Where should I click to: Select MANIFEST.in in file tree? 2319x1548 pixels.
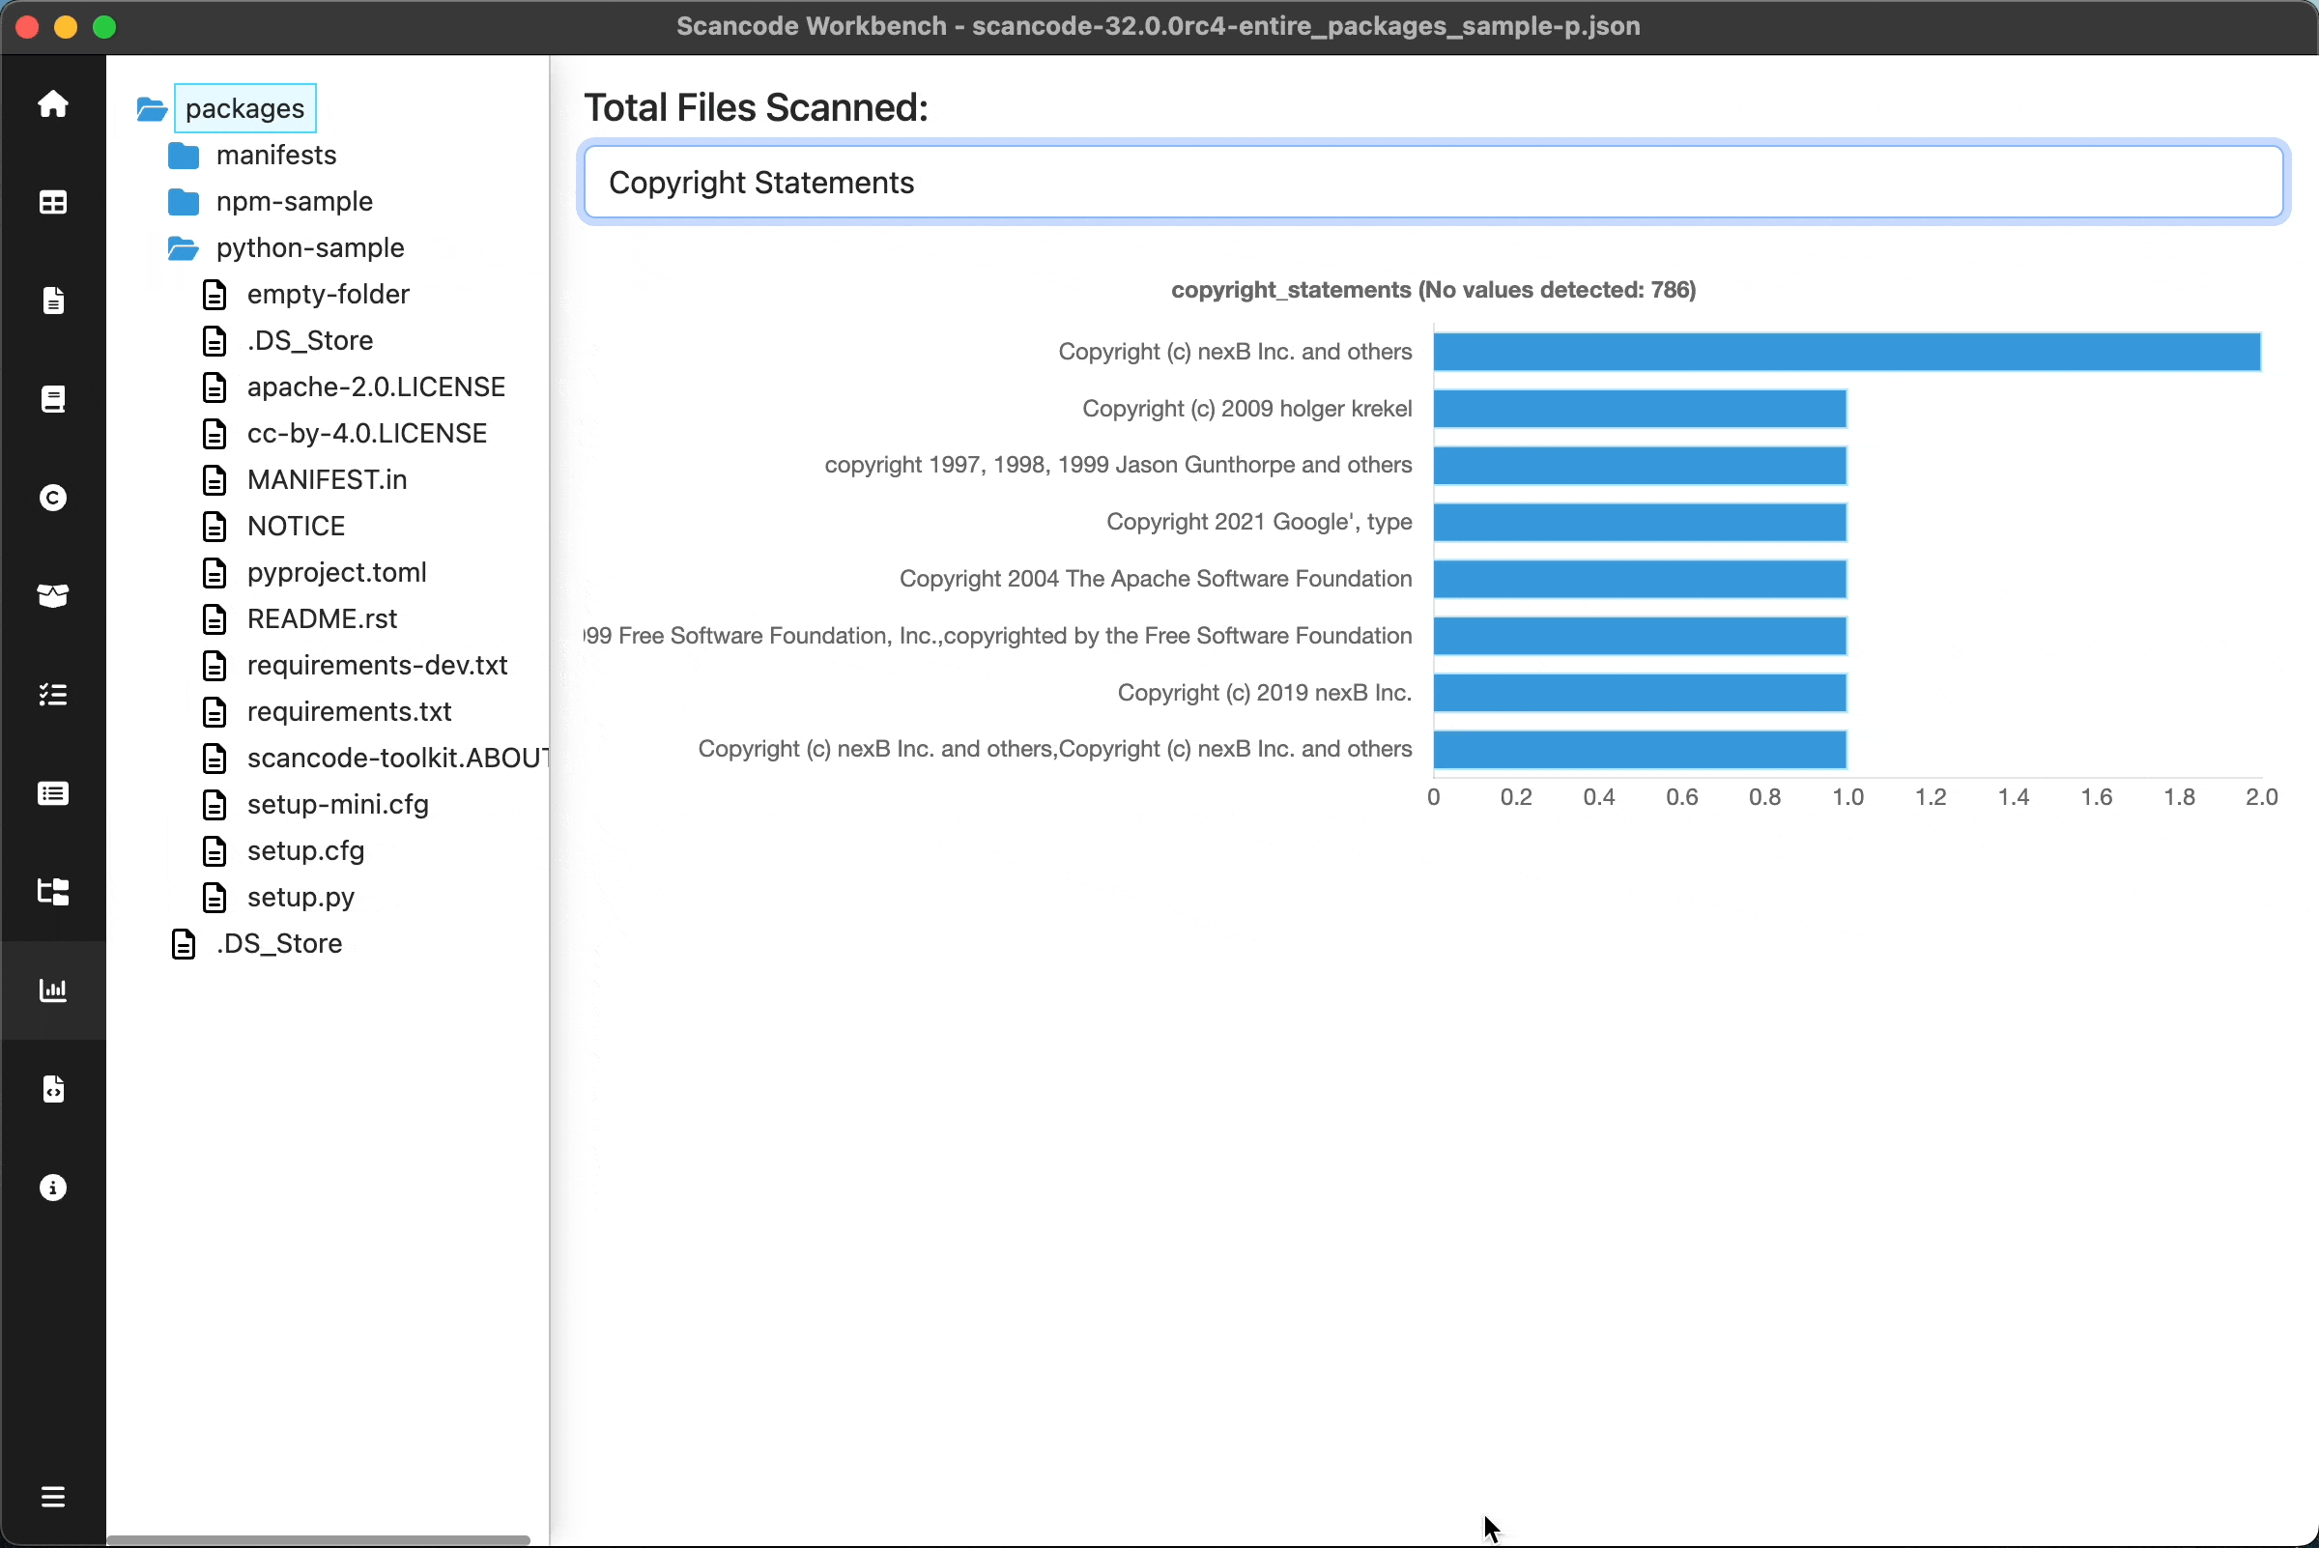[x=327, y=480]
